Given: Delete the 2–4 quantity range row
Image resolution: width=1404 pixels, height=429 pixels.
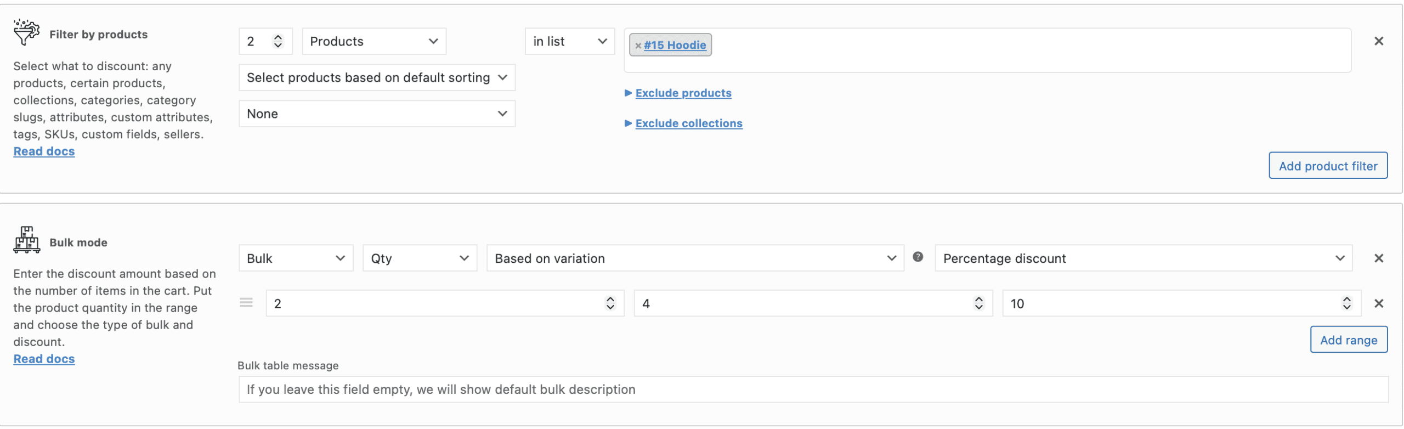Looking at the screenshot, I should click(x=1378, y=303).
